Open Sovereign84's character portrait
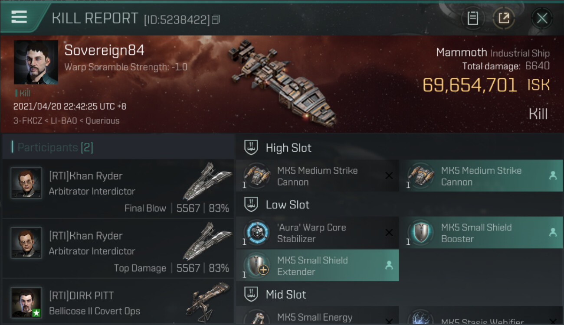The image size is (564, 325). coord(36,62)
